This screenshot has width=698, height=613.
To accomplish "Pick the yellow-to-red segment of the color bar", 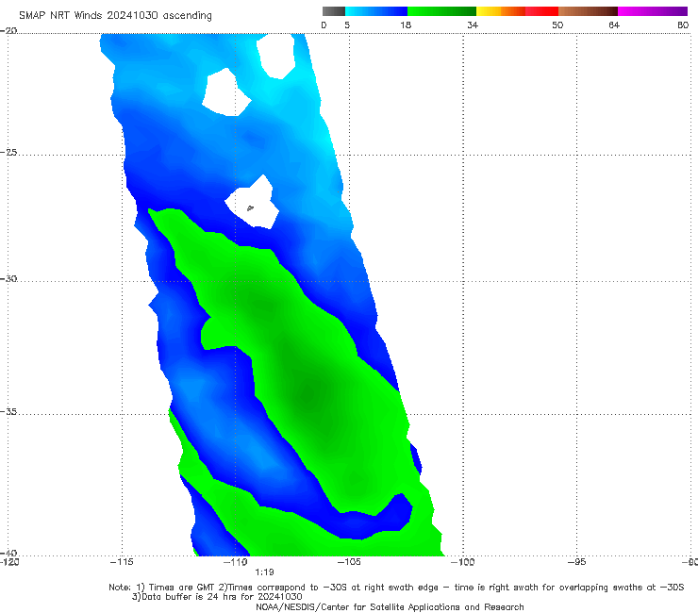I will click(517, 11).
